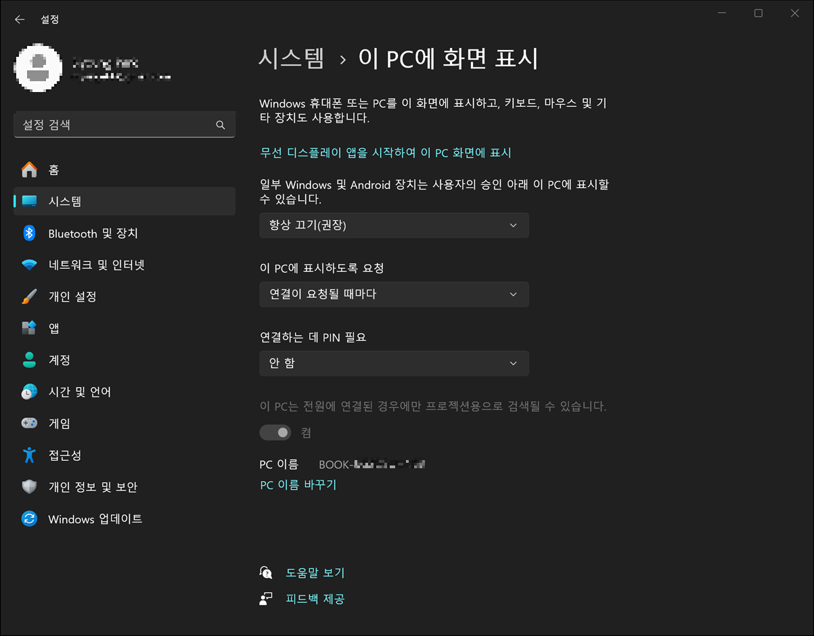The width and height of the screenshot is (814, 636).
Task: Open 개인 설정 page
Action: pyautogui.click(x=125, y=297)
